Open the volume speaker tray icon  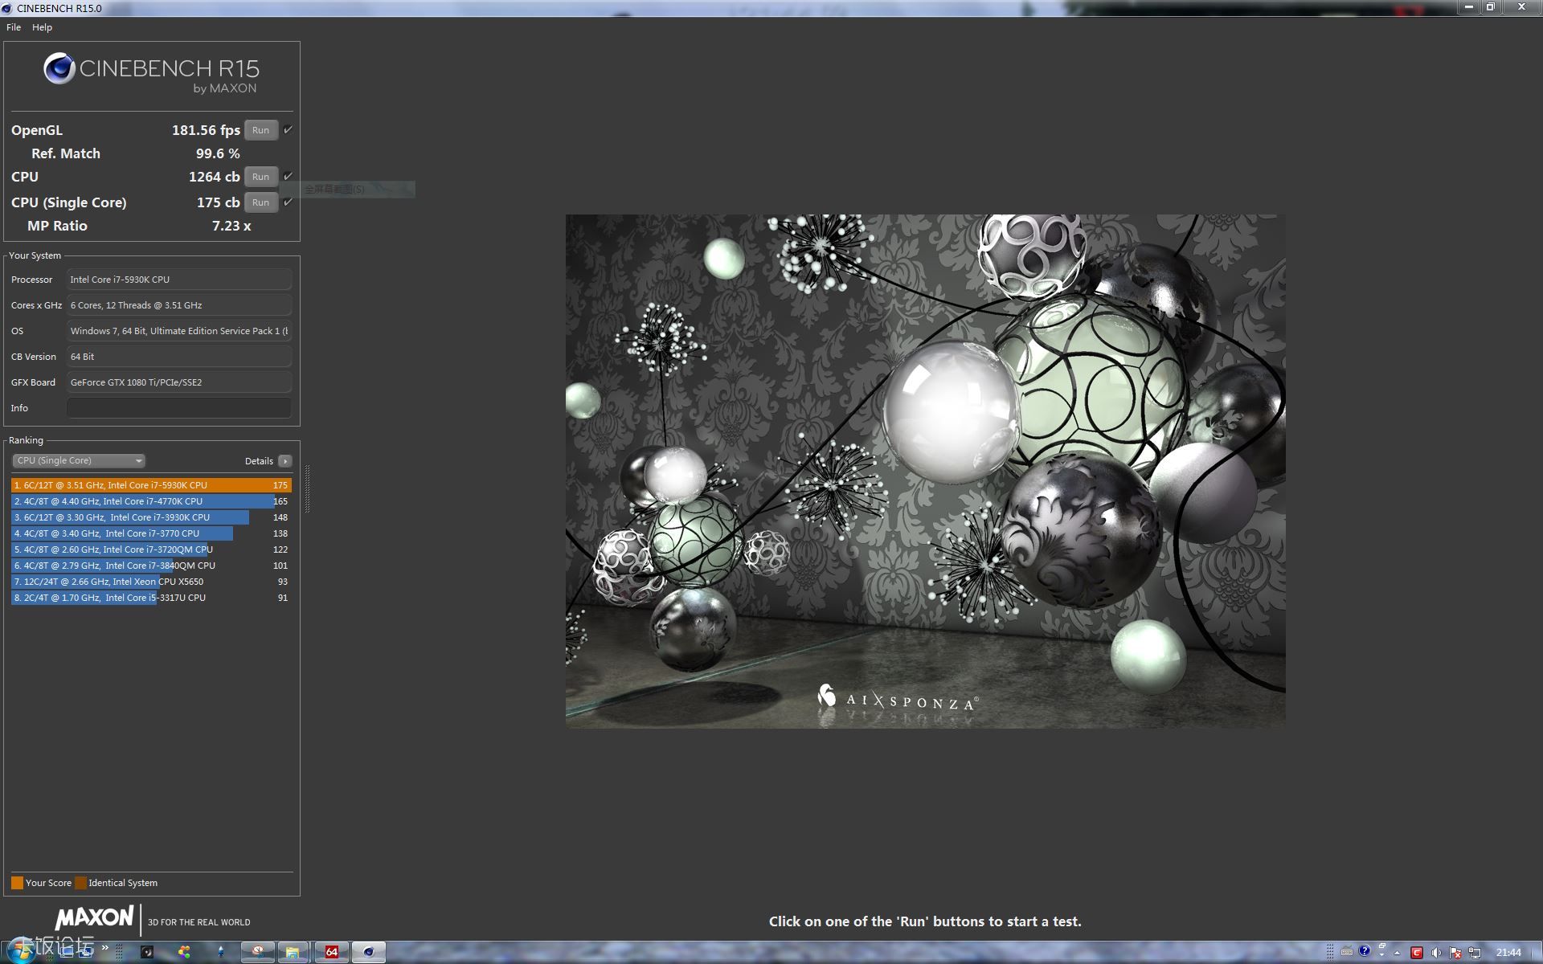coord(1436,953)
